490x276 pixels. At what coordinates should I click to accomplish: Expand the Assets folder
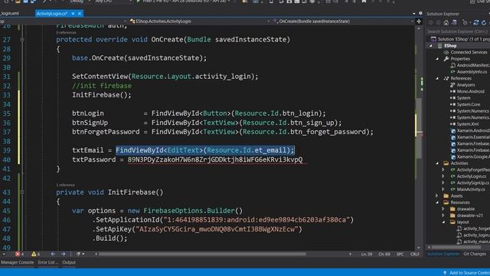pos(437,196)
